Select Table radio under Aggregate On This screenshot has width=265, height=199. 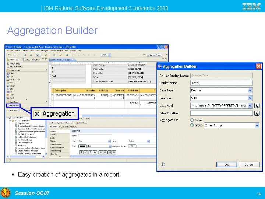(192, 120)
